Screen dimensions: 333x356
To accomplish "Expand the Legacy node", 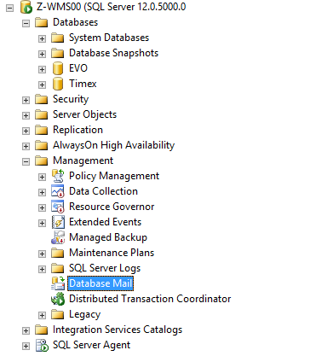I will 42,315.
